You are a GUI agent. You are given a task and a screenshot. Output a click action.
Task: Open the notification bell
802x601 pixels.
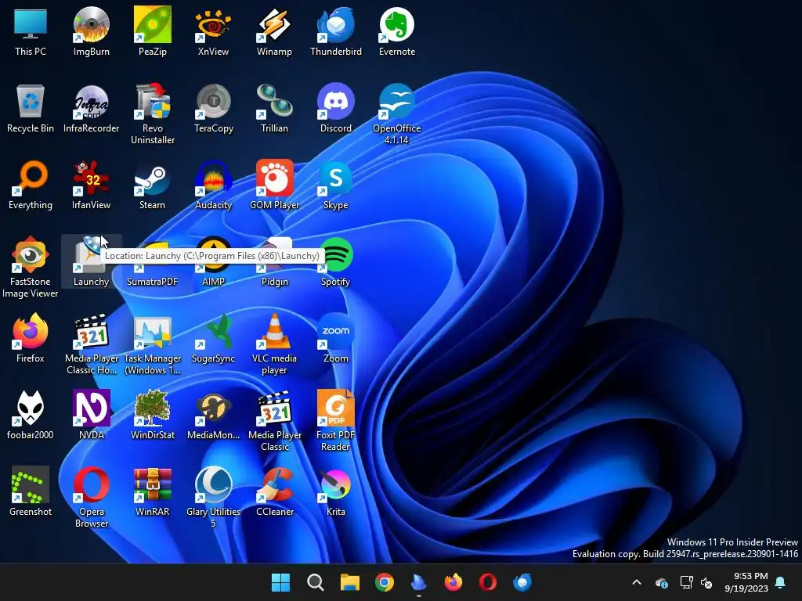(x=781, y=582)
